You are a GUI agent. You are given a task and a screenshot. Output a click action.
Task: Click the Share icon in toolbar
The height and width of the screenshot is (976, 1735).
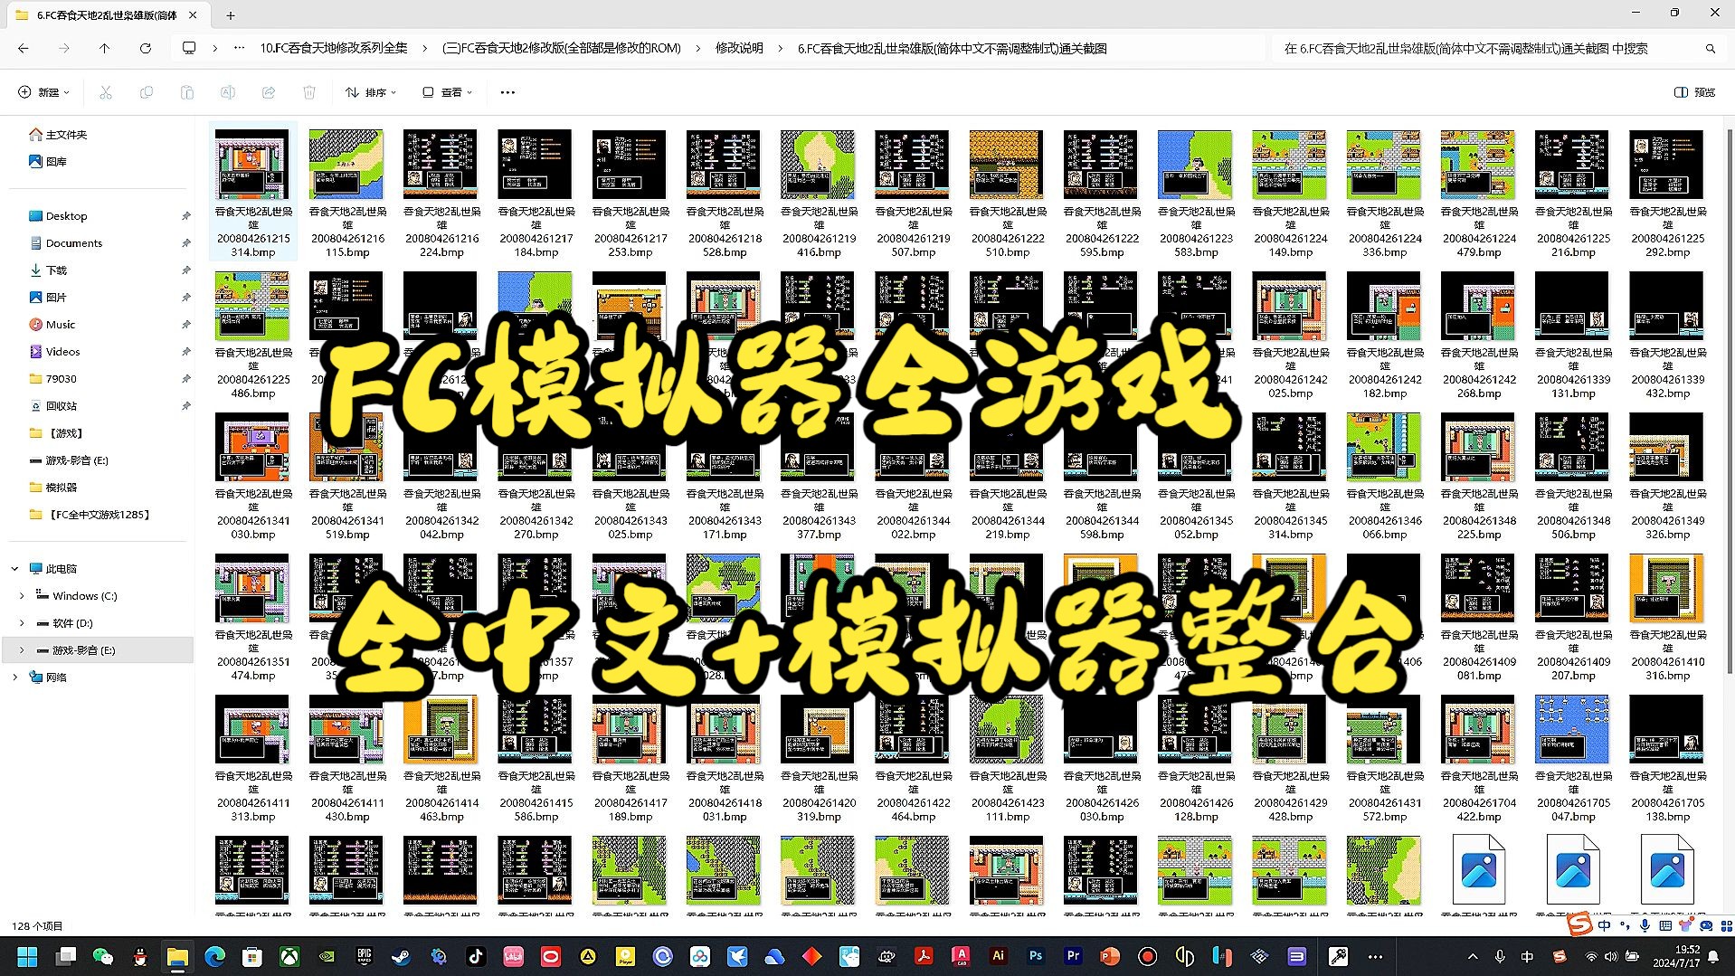click(269, 92)
